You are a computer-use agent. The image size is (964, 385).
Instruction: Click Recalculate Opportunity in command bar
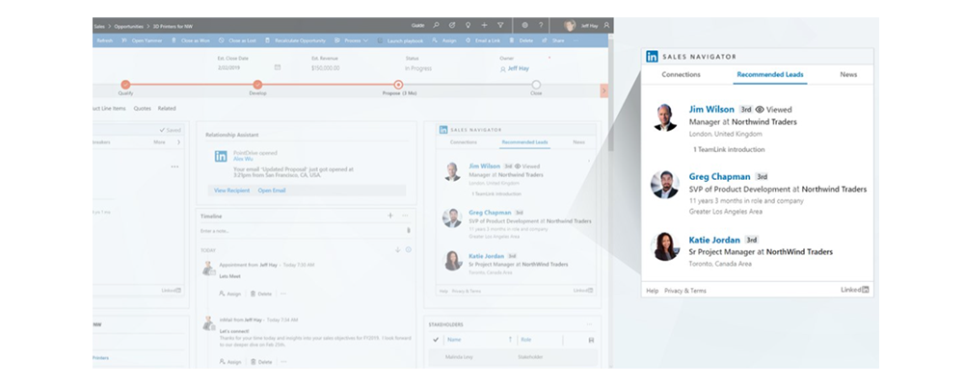295,40
